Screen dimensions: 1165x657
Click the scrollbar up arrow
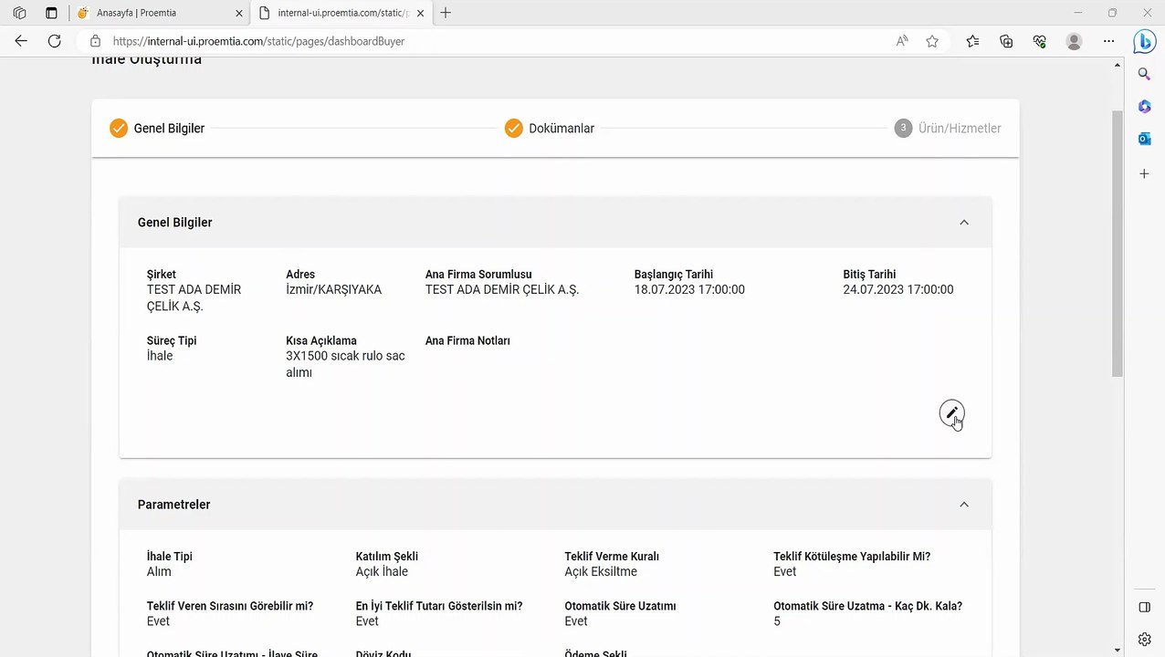[x=1118, y=66]
